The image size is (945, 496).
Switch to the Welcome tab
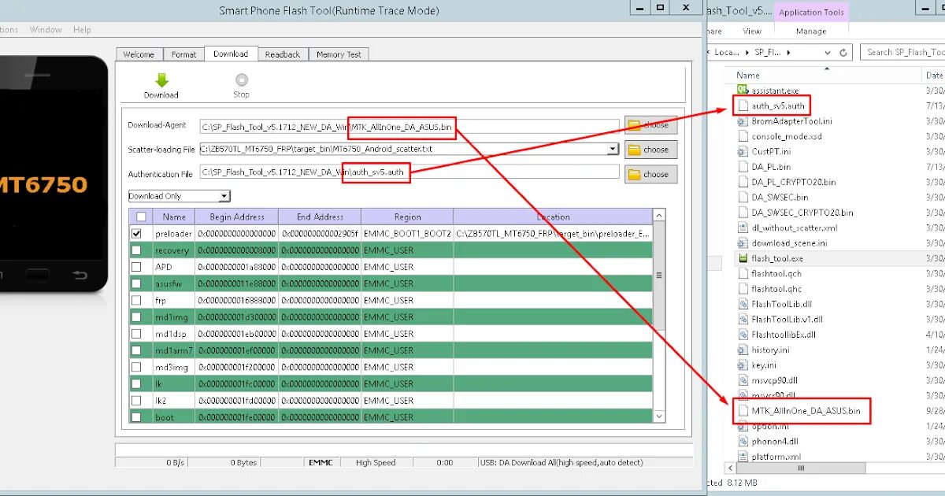(139, 54)
